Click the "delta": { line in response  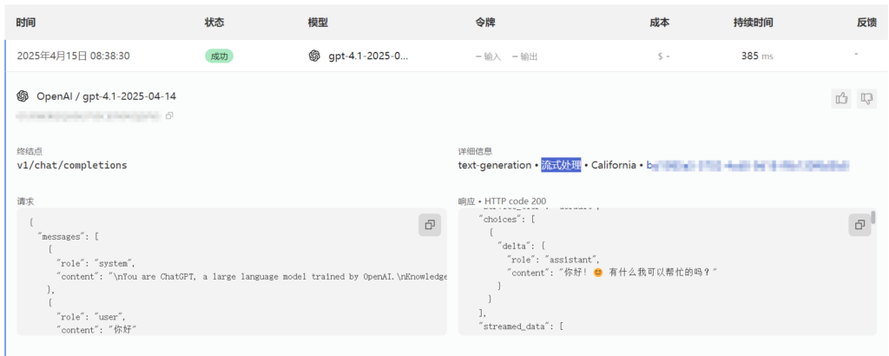click(520, 246)
